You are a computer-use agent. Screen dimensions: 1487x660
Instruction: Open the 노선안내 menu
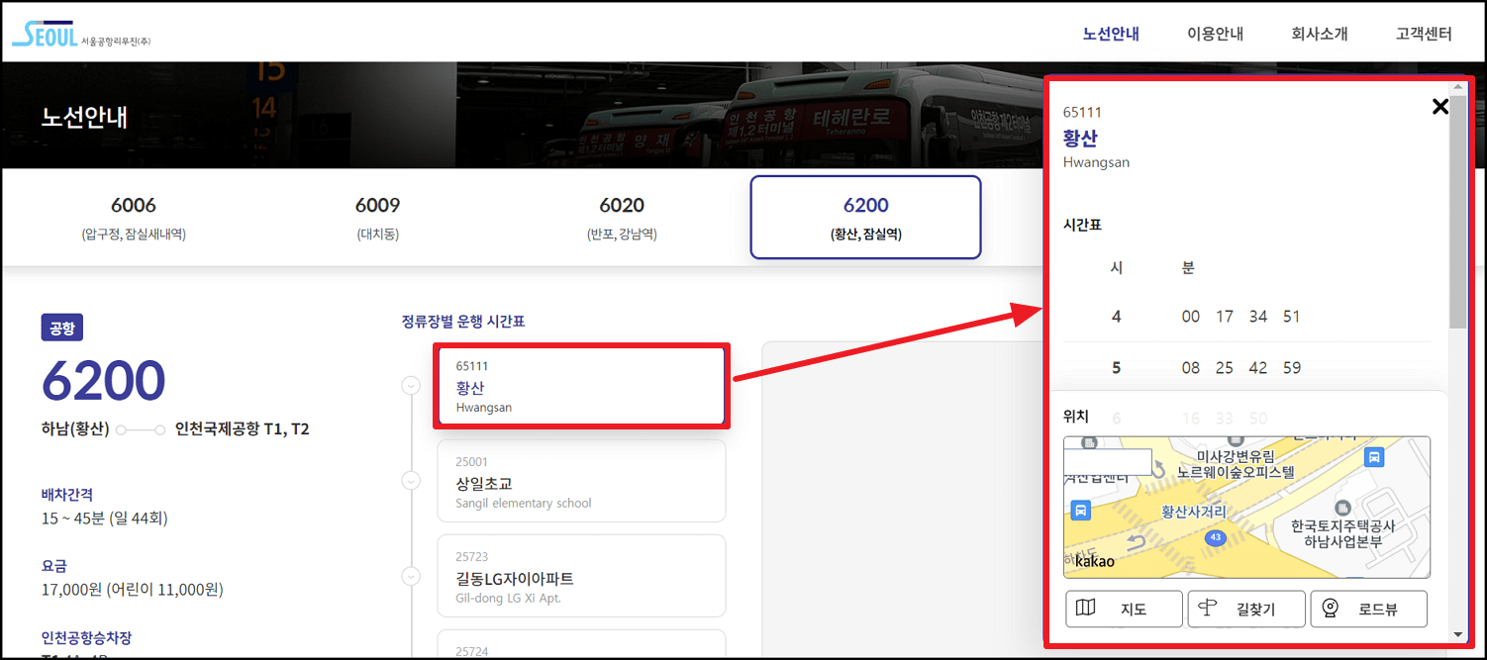point(1110,33)
